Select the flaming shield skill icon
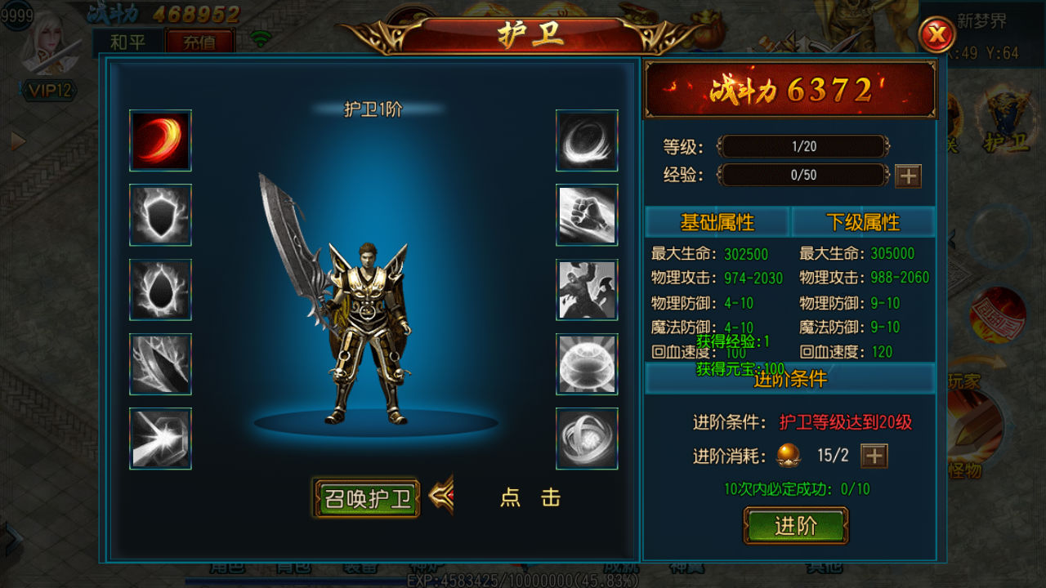This screenshot has width=1046, height=588. tap(160, 215)
